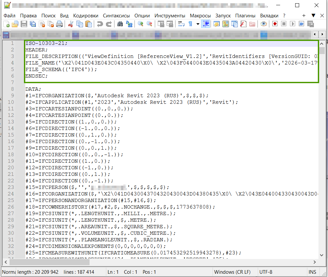328x277 pixels.
Task: Click the horizontal scrollbar thumb
Action: point(50,262)
